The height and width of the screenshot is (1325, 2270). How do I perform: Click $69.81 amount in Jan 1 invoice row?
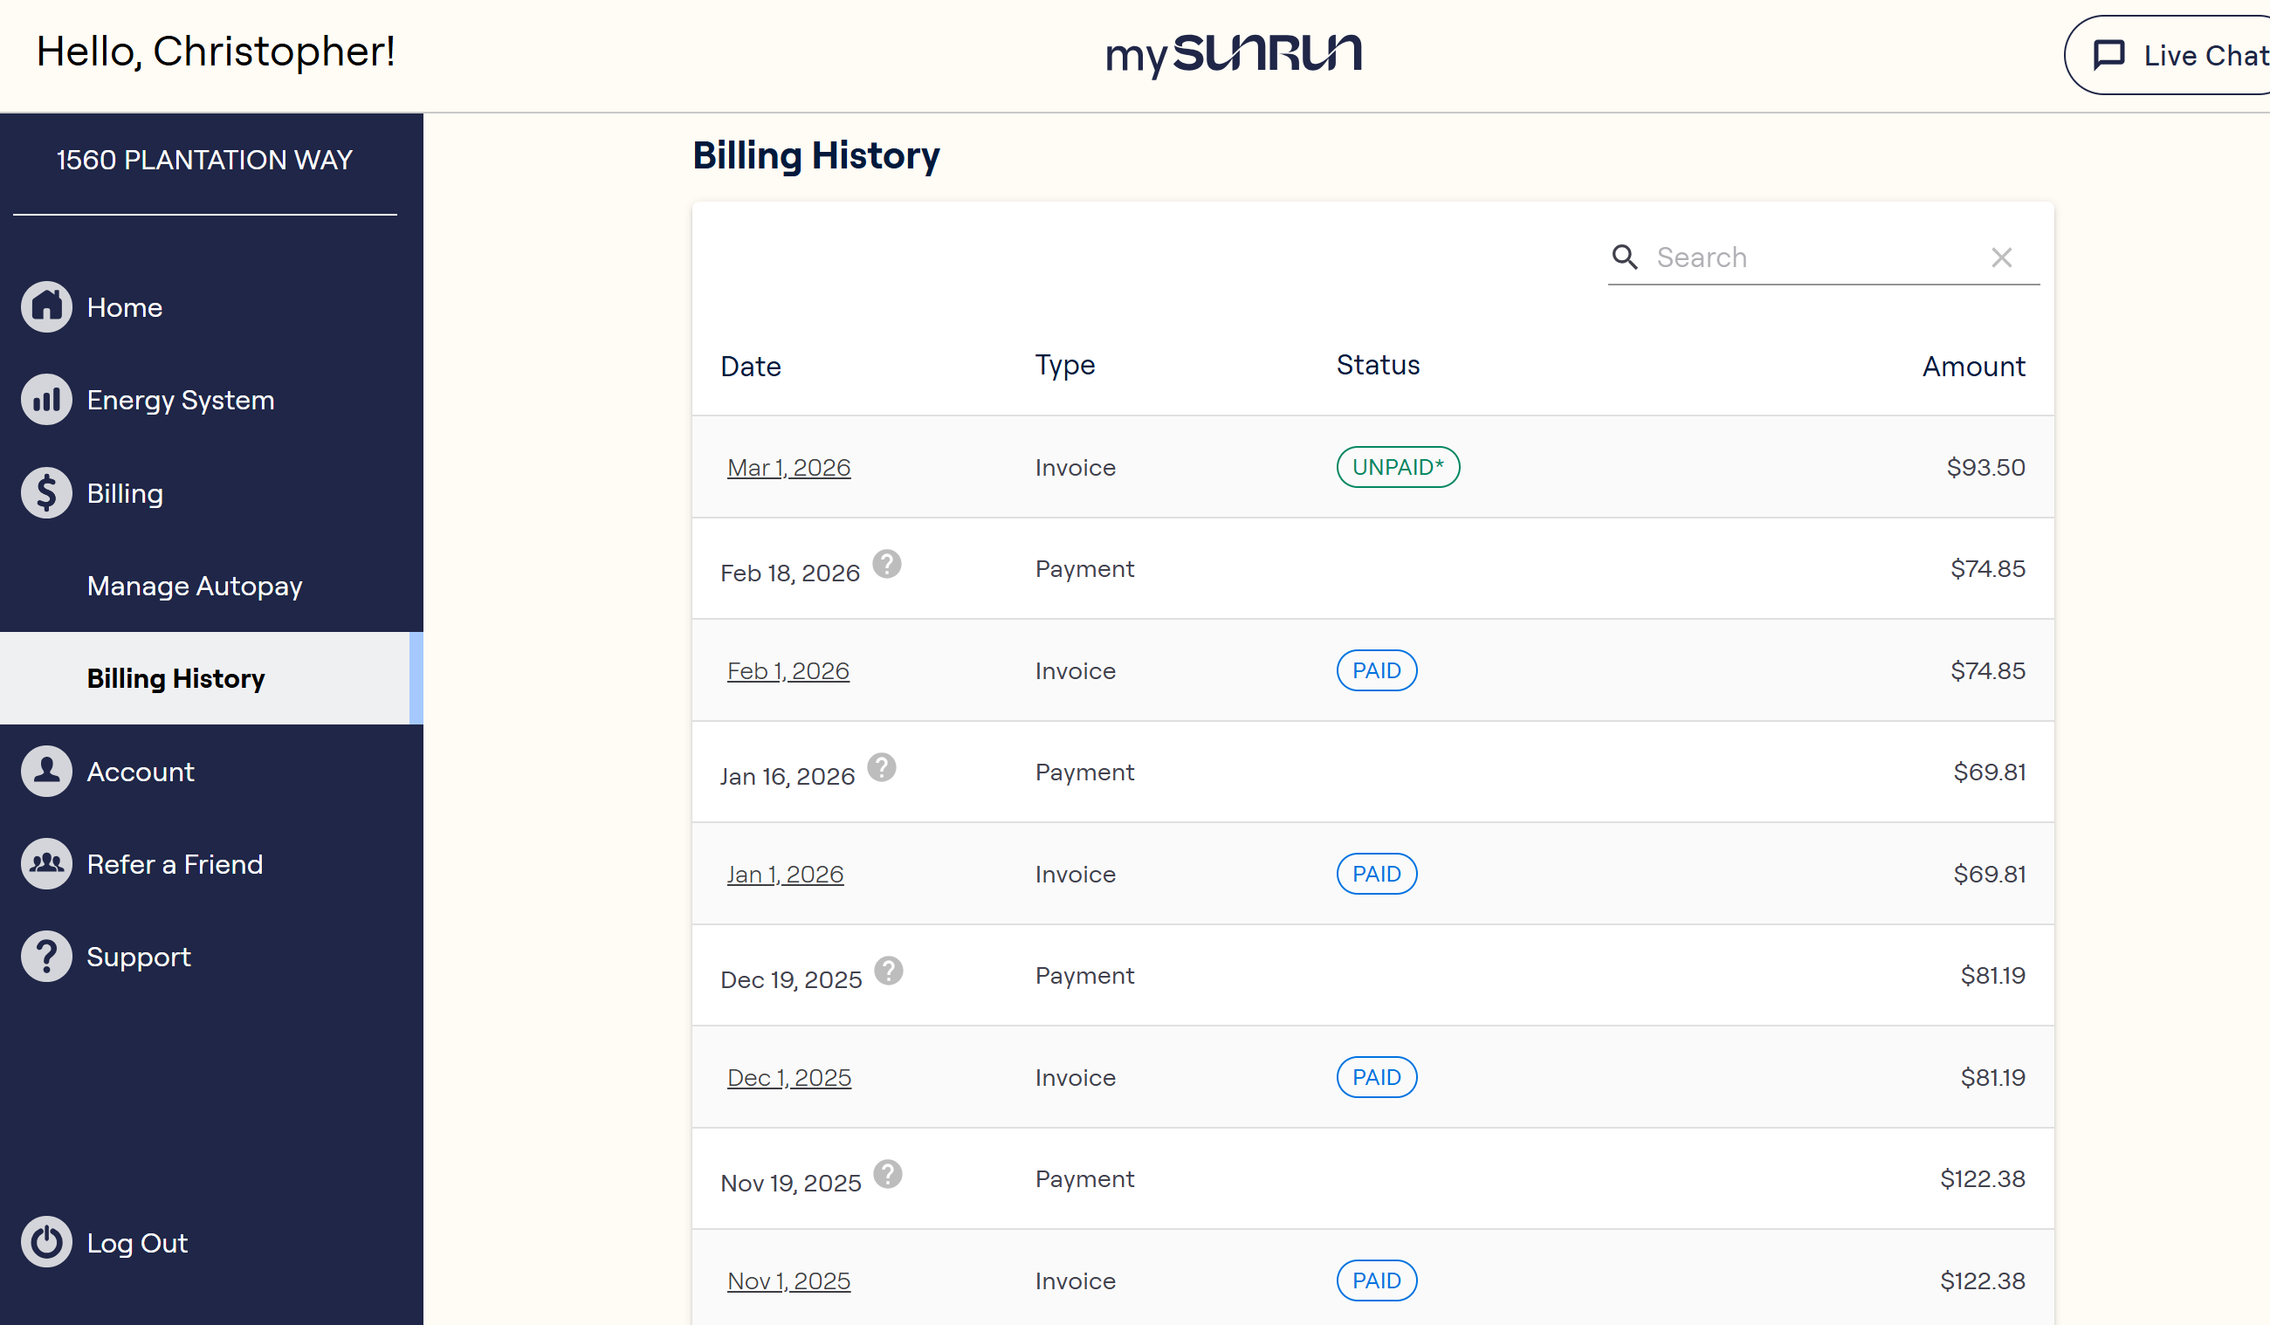(1989, 875)
